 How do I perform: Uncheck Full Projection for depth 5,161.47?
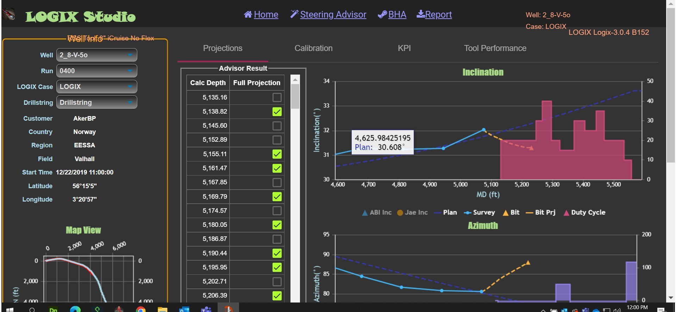click(277, 168)
